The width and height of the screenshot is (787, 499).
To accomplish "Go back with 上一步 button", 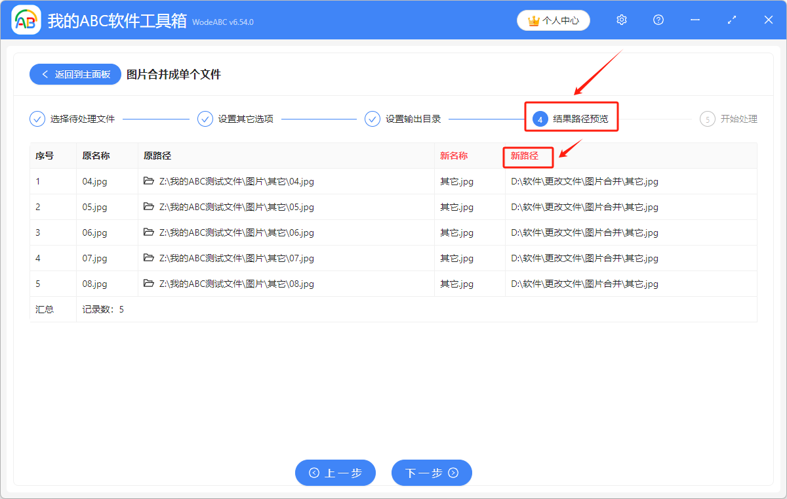I will pos(335,473).
